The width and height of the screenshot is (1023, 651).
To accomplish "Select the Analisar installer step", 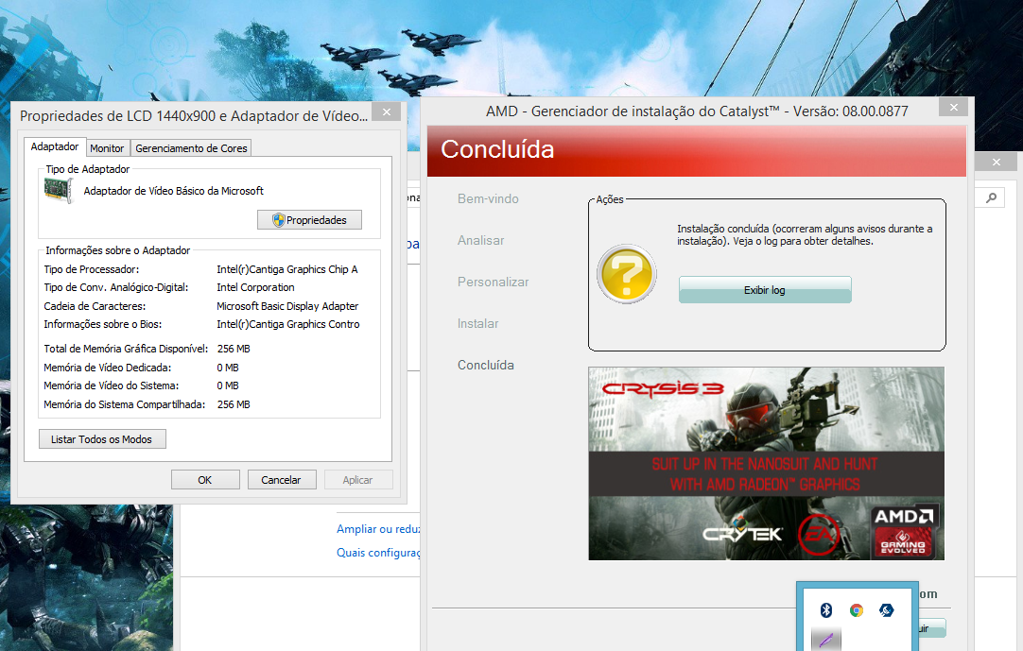I will (x=481, y=241).
